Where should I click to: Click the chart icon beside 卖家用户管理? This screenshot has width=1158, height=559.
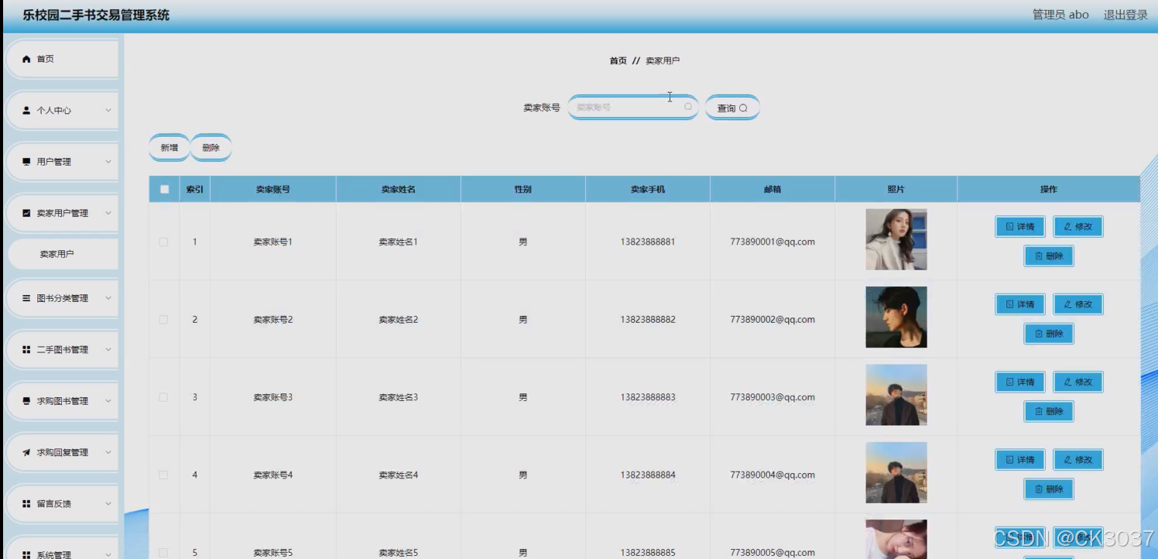[26, 213]
